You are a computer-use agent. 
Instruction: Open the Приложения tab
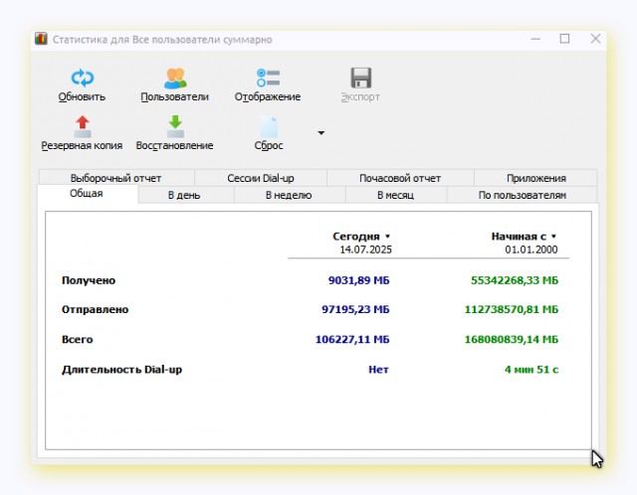click(536, 178)
